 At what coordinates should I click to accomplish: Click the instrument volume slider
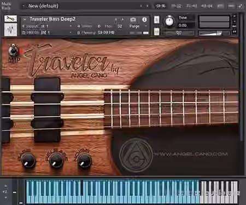tap(214, 33)
